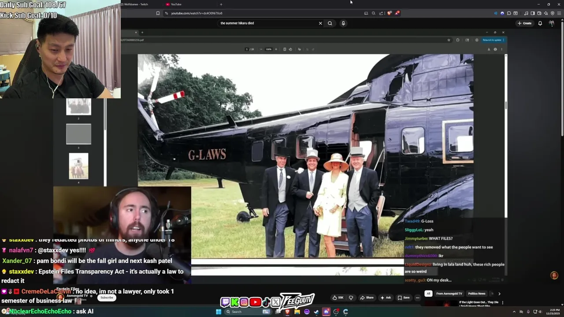Mute tab via blue audio-playing icon

pos(496,13)
